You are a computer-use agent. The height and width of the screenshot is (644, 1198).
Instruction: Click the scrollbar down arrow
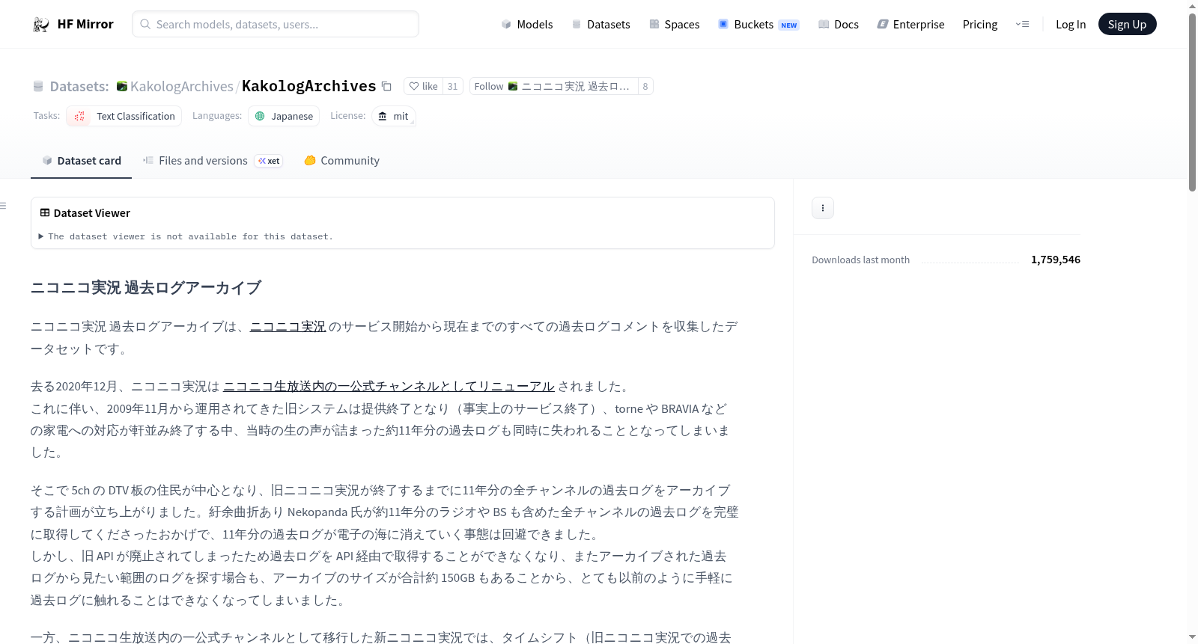tap(1192, 637)
